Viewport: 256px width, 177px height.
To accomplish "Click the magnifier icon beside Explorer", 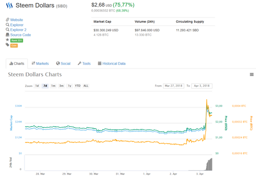I will point(8,25).
